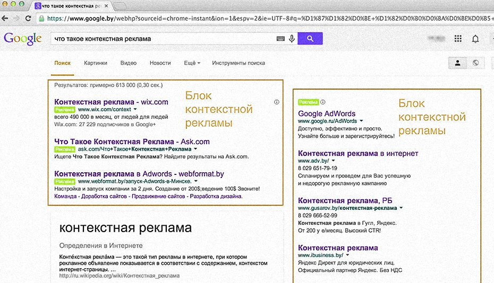Click the blue search magnifier button
Image resolution: width=494 pixels, height=283 pixels.
point(310,38)
